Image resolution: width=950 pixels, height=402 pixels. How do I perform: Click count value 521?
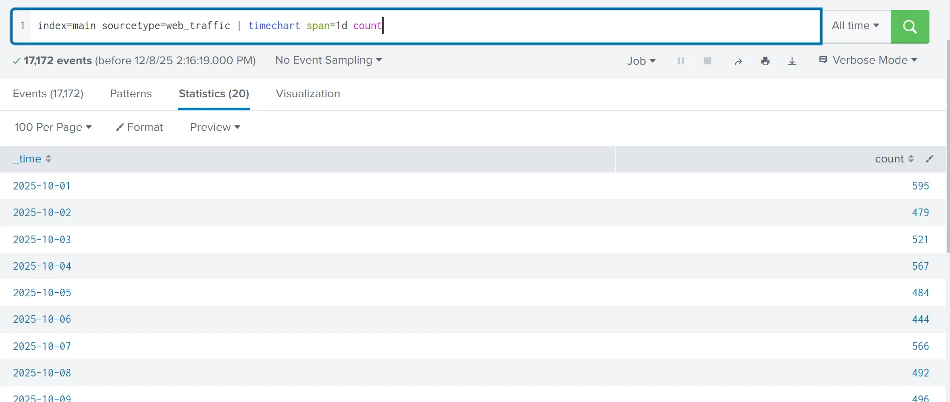click(920, 240)
